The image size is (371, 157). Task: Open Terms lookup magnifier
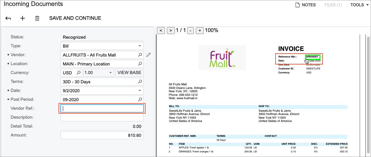140,82
